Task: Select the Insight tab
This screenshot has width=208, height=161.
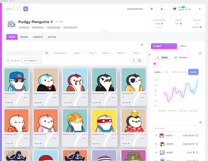Action: [164, 46]
